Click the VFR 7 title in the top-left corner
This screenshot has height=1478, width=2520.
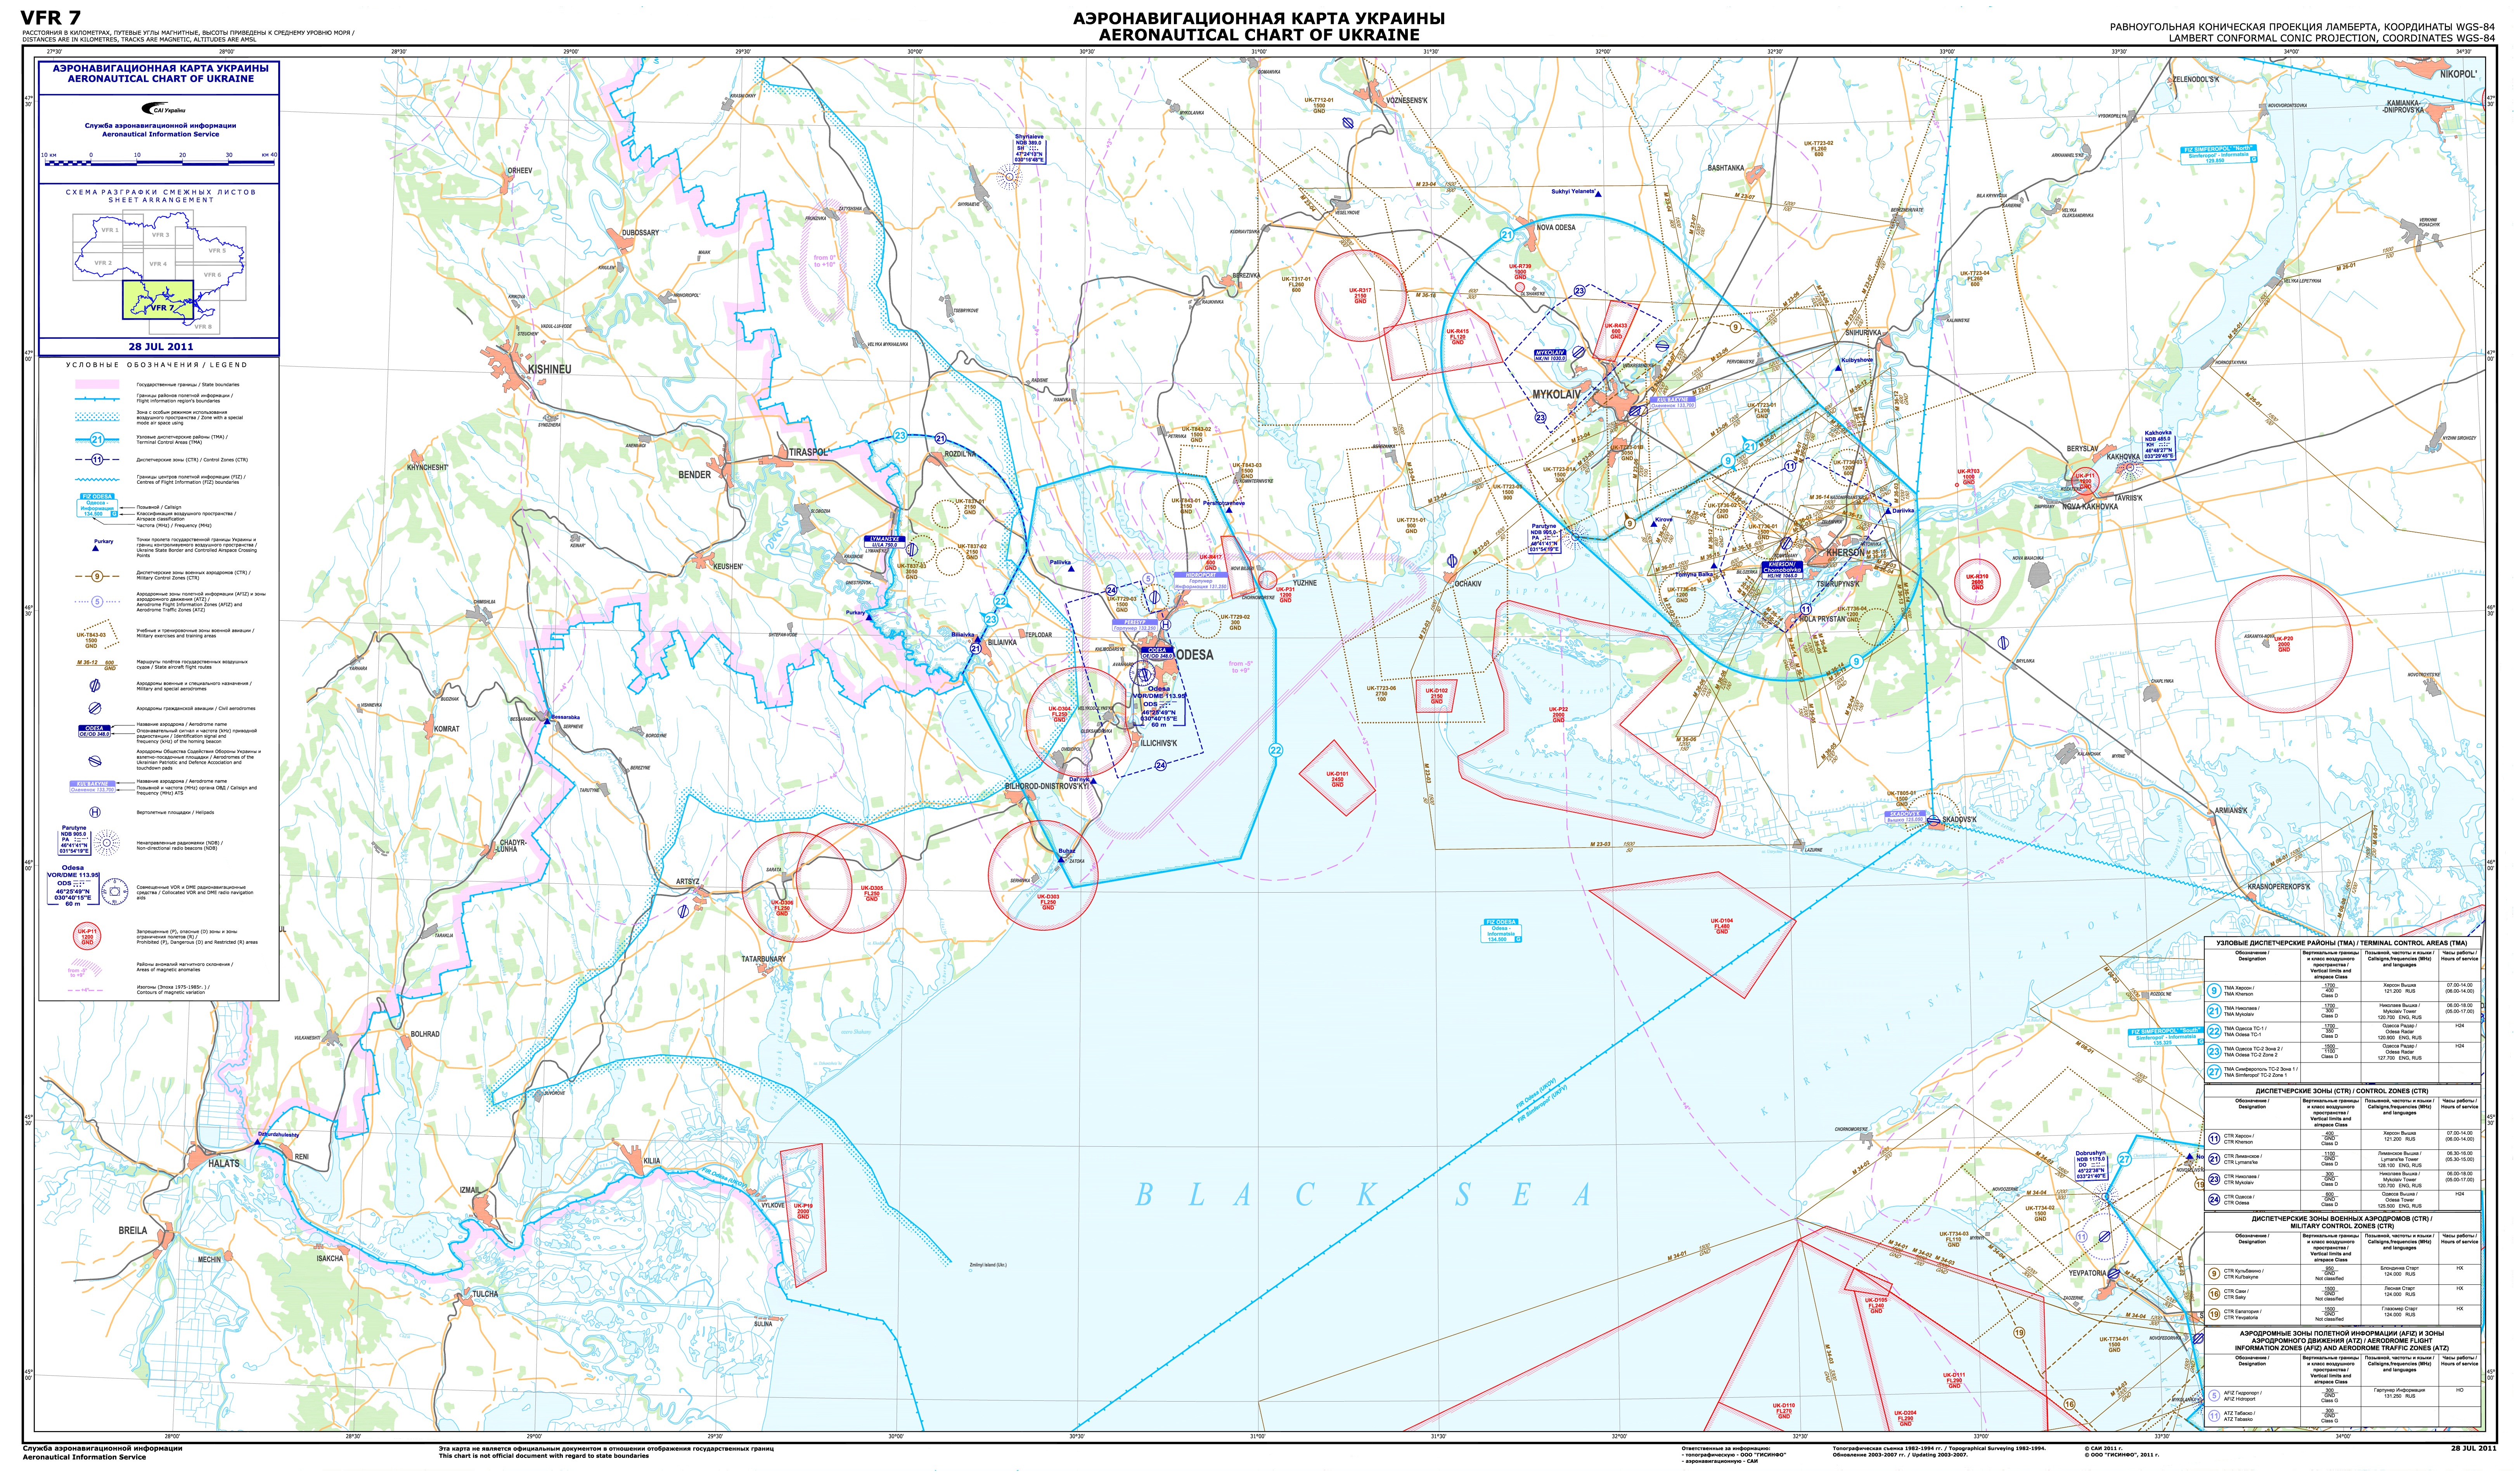51,18
